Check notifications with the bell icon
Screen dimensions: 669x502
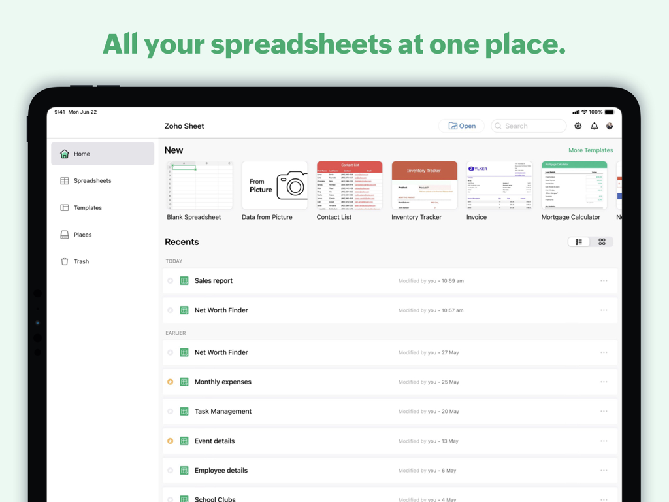coord(594,125)
